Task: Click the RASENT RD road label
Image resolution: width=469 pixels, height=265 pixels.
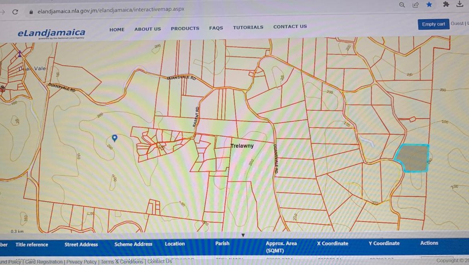Action: tap(196, 117)
